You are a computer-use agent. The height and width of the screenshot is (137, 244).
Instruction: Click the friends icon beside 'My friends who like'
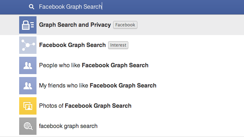click(28, 86)
